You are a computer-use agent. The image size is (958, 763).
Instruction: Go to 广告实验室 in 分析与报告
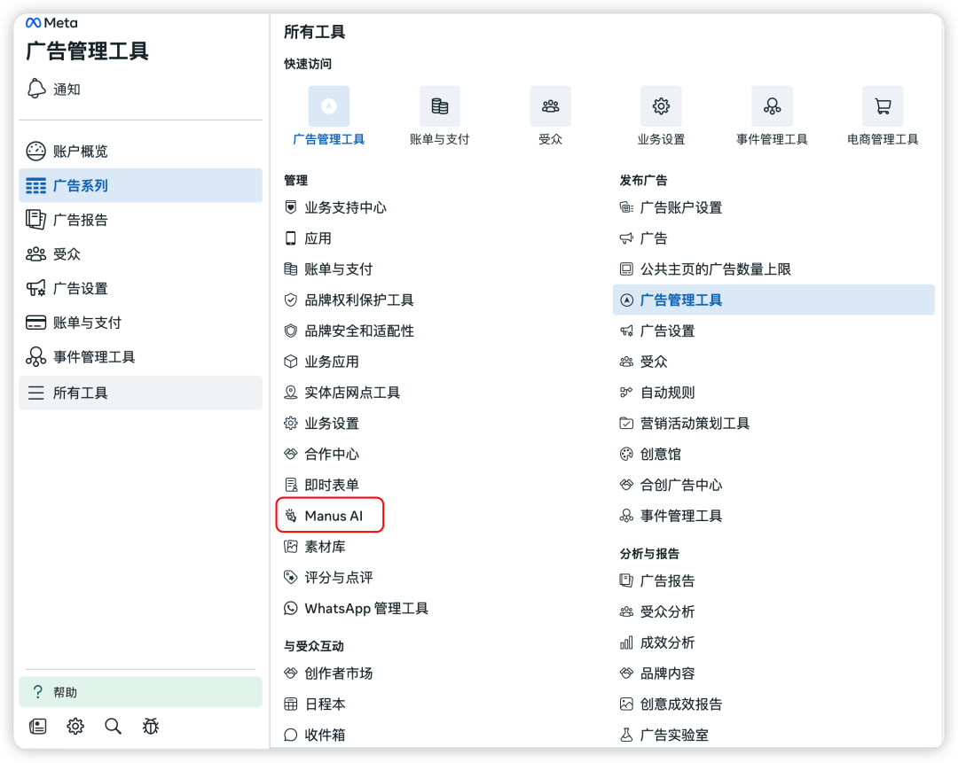pyautogui.click(x=674, y=735)
